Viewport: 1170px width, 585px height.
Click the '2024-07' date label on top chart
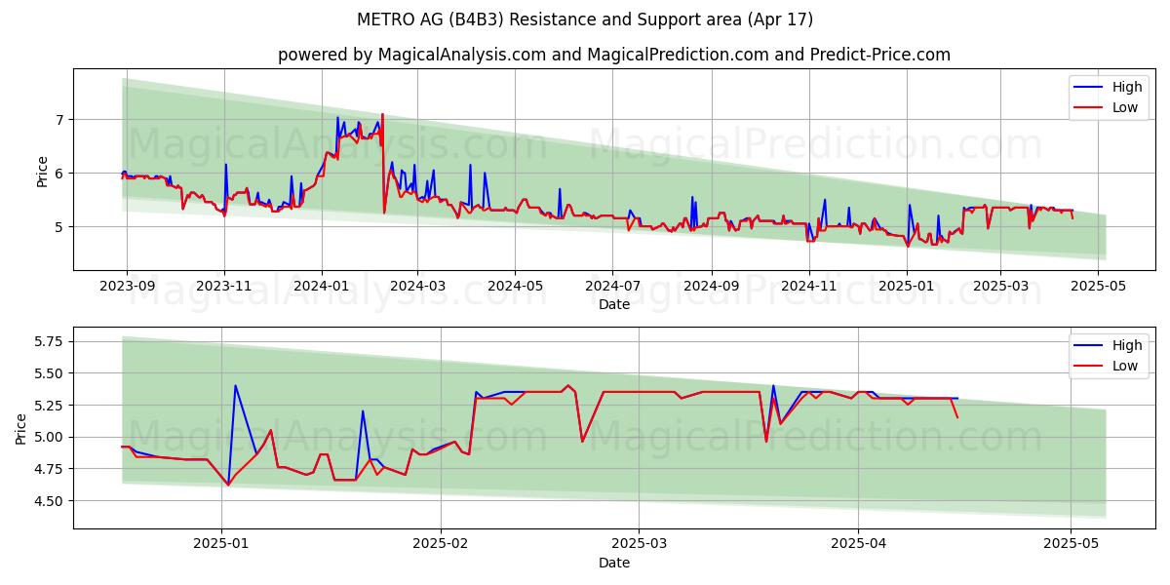(x=612, y=287)
